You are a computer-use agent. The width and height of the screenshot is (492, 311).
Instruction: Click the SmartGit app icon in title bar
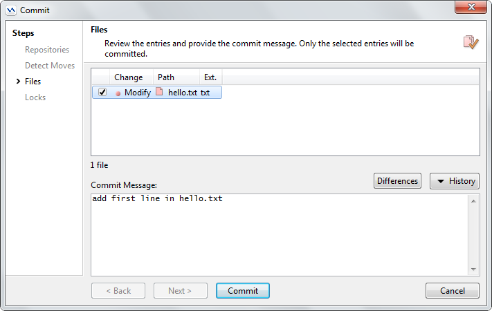(11, 10)
